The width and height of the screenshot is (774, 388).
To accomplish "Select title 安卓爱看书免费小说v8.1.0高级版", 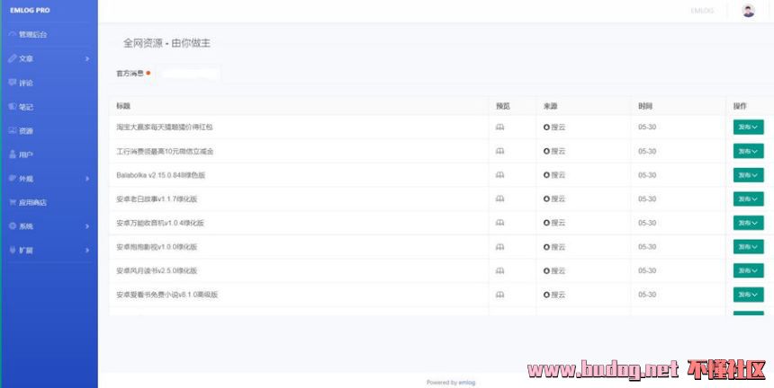I will [167, 295].
